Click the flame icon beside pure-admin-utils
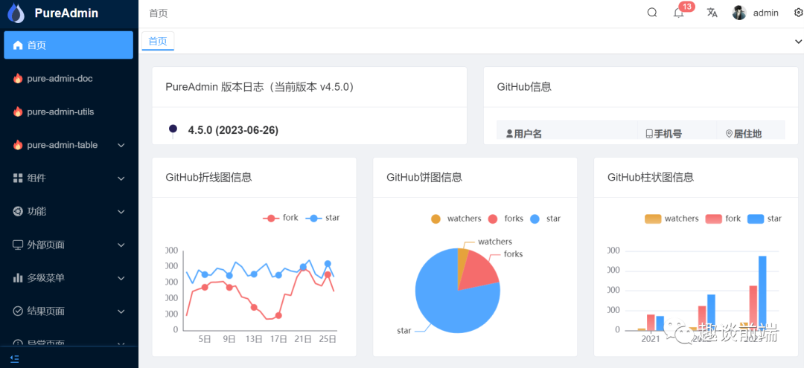The height and width of the screenshot is (368, 804). point(18,112)
